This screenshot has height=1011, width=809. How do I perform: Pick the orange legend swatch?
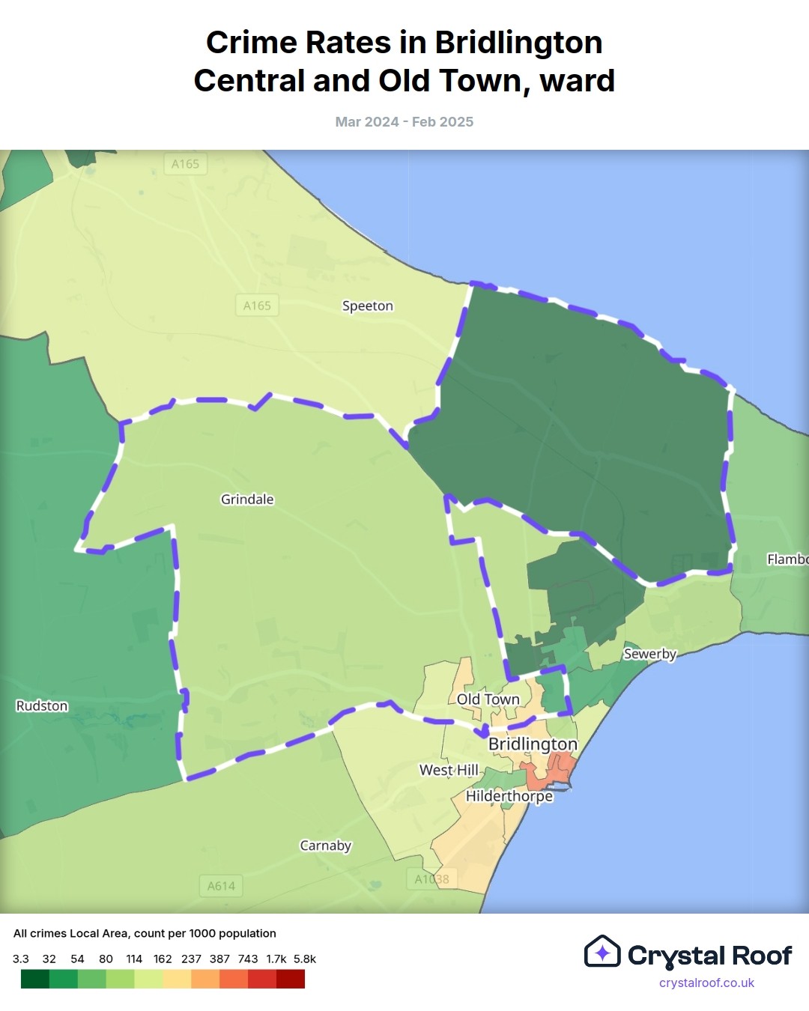(205, 979)
